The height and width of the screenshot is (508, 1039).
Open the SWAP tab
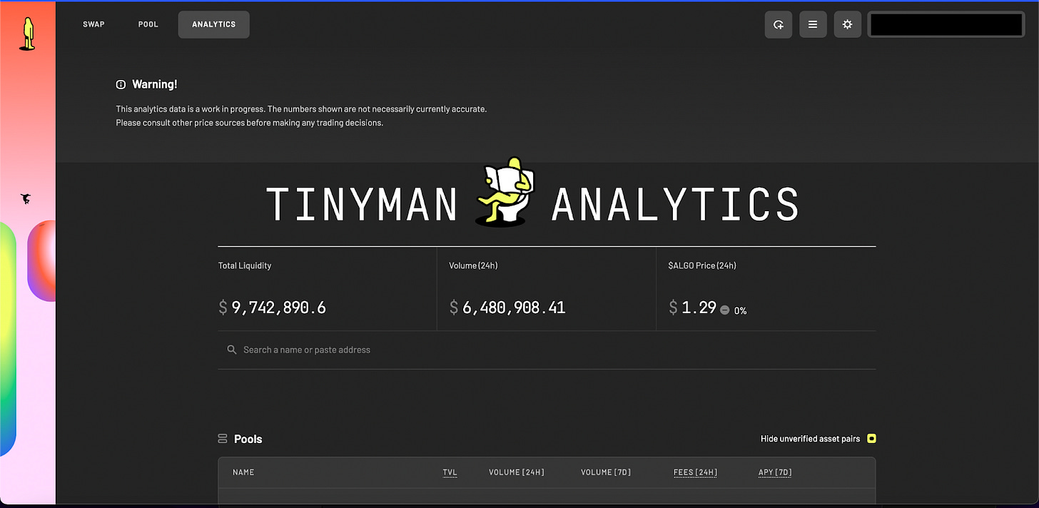pyautogui.click(x=93, y=24)
